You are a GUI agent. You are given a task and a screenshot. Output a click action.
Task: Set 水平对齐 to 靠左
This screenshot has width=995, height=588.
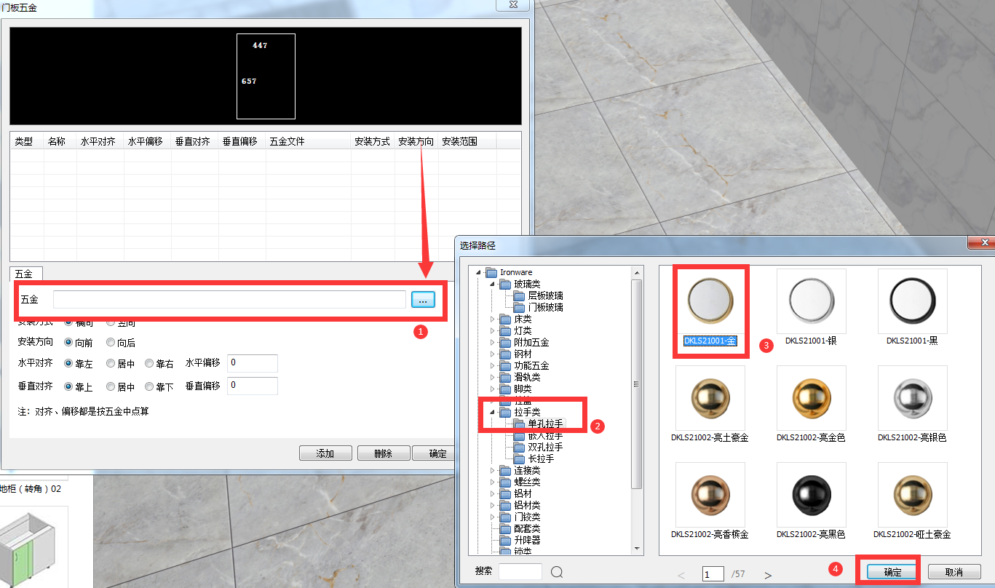pos(79,363)
